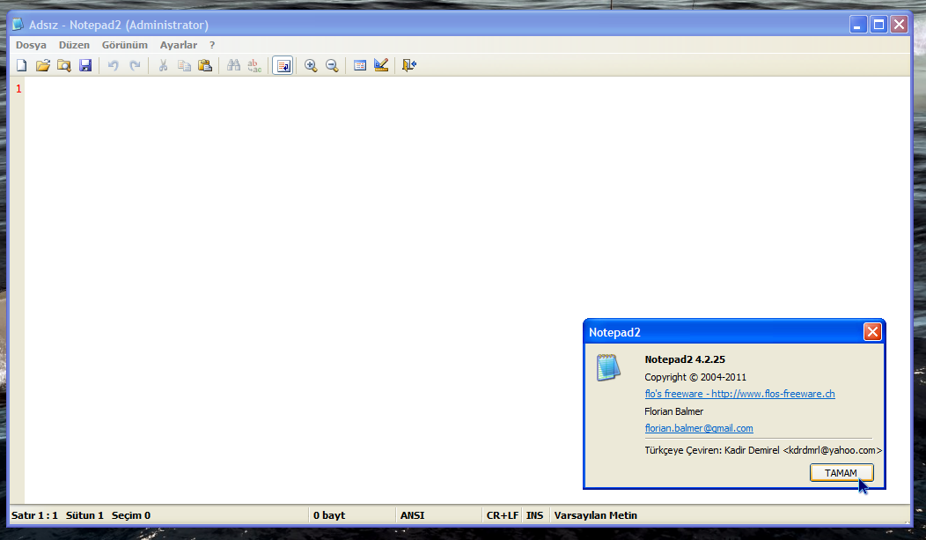Click the Notepad2 title bar app icon

click(18, 24)
